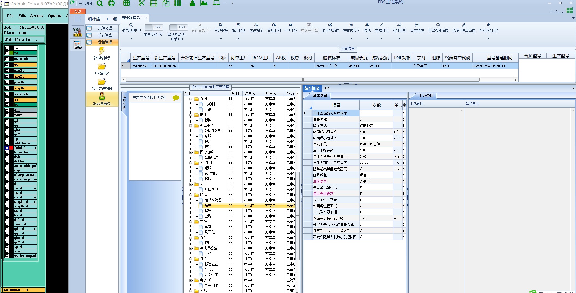Switch to the BOM tab
This screenshot has width=576, height=293.
327,88
